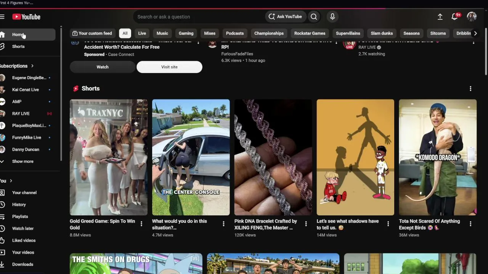
Task: Open the upload/create icon
Action: (x=440, y=17)
